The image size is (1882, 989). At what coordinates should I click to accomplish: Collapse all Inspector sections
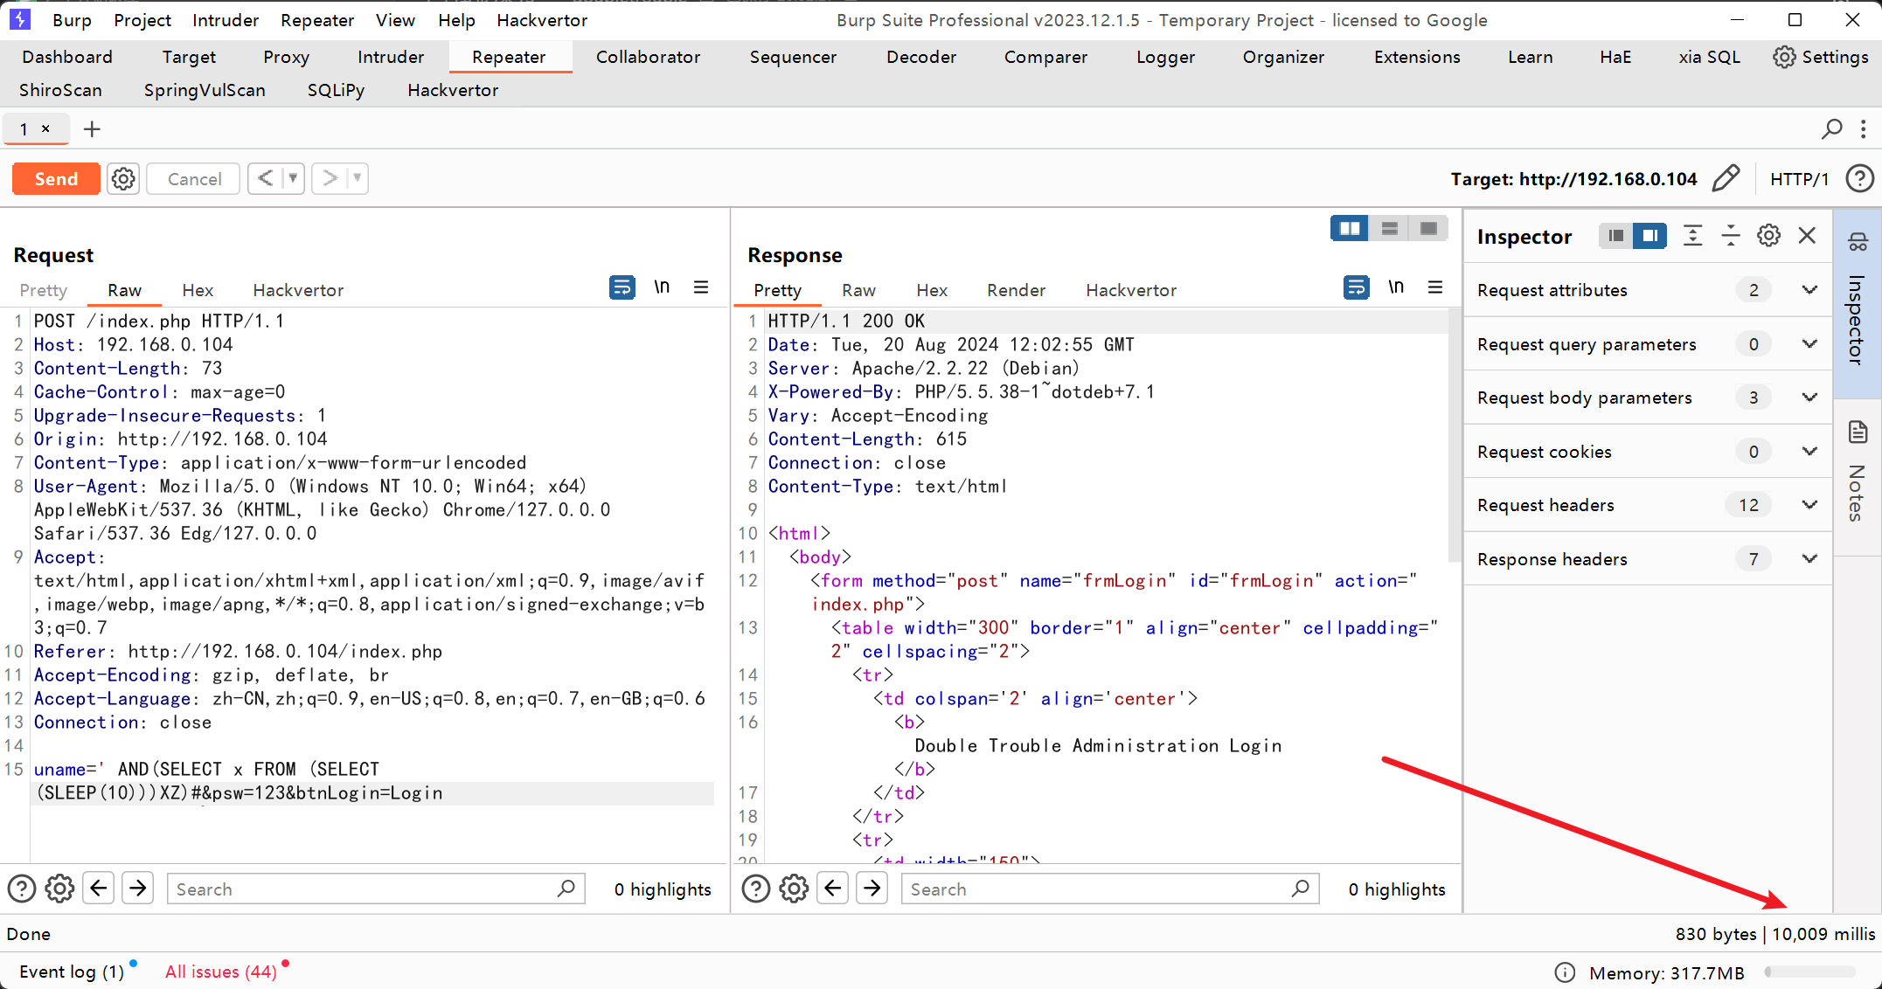click(x=1731, y=236)
